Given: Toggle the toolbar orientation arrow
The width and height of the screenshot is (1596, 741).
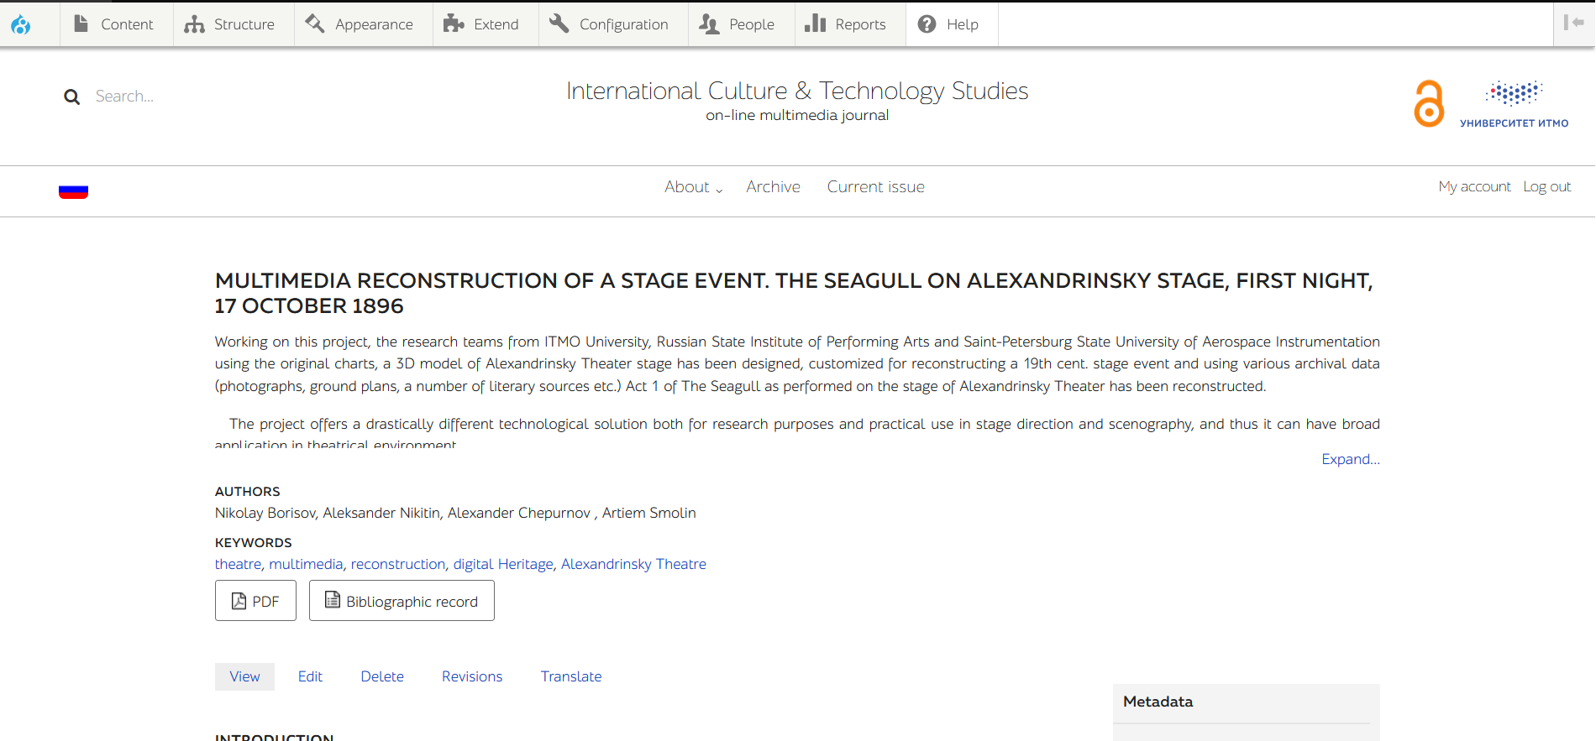Looking at the screenshot, I should coord(1573,23).
